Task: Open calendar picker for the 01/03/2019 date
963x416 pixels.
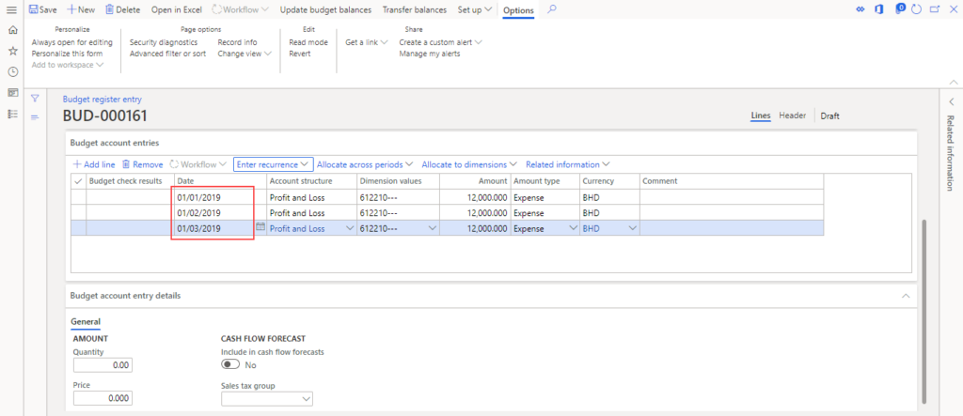Action: pos(260,227)
